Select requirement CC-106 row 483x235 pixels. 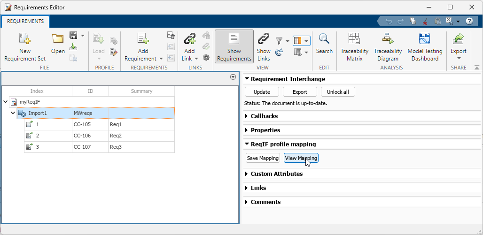coord(85,136)
